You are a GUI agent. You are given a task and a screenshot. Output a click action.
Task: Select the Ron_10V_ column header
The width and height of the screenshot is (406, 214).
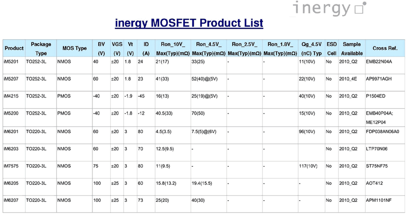coord(173,49)
